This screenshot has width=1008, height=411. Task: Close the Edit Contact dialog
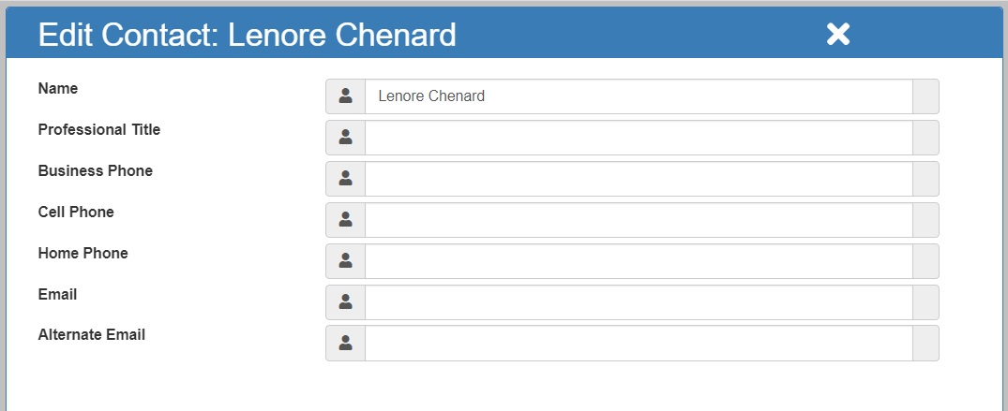coord(838,34)
